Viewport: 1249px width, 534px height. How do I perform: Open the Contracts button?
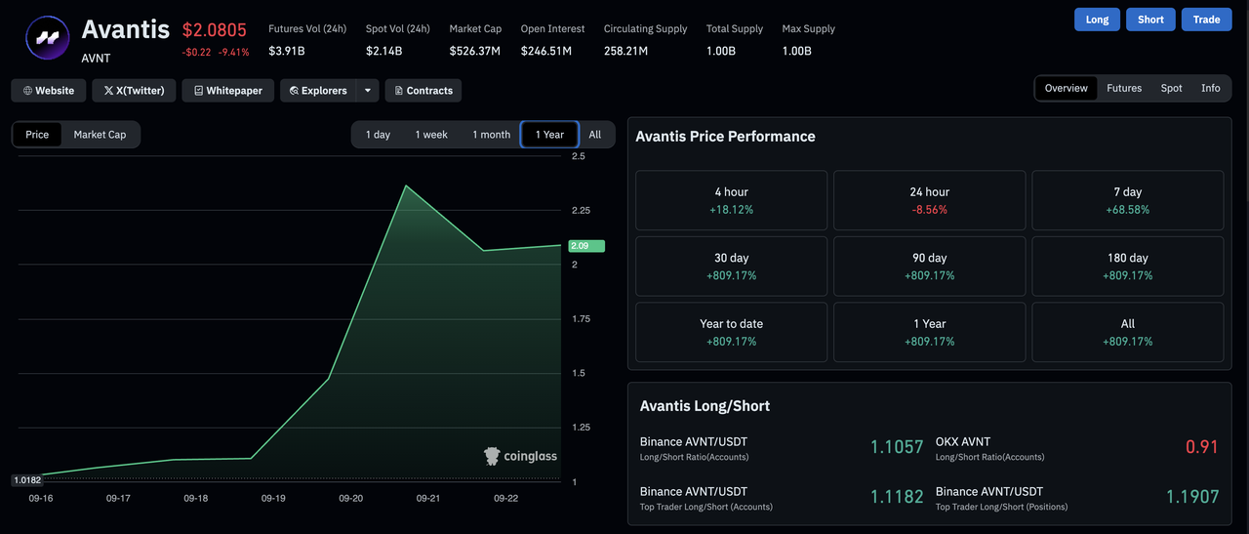pos(423,91)
